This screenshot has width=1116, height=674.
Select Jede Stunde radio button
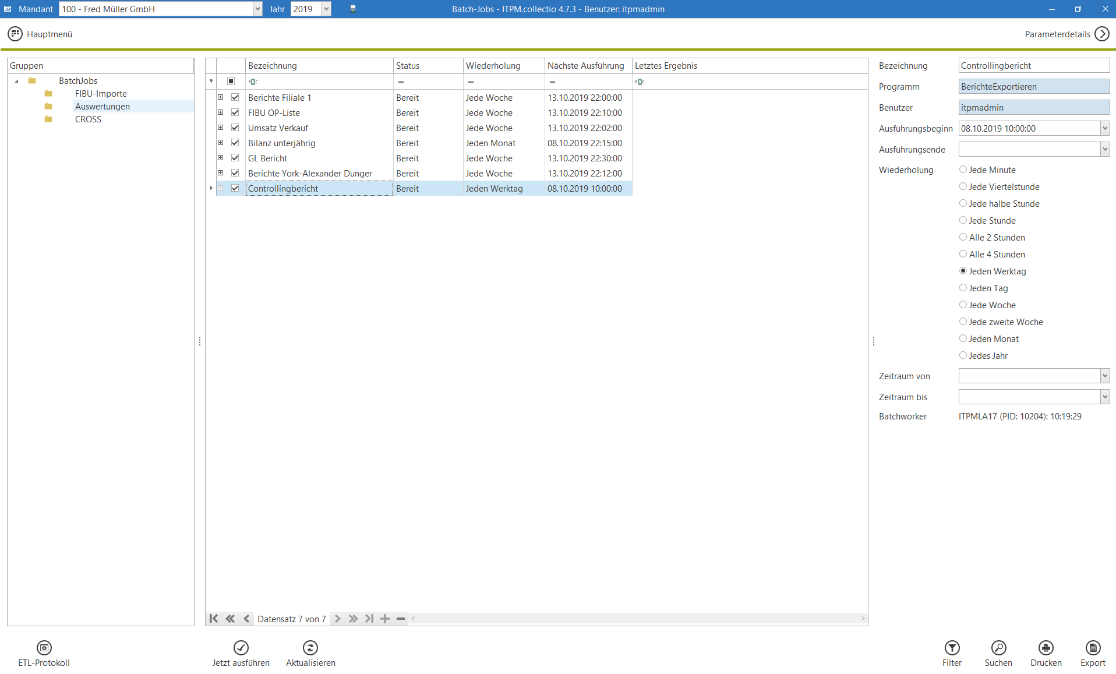[x=963, y=220]
